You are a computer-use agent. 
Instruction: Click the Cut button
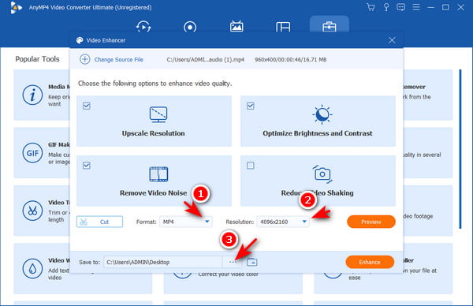(99, 222)
